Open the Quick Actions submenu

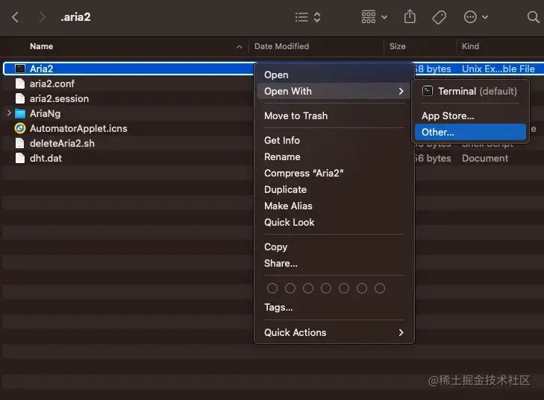tap(334, 332)
